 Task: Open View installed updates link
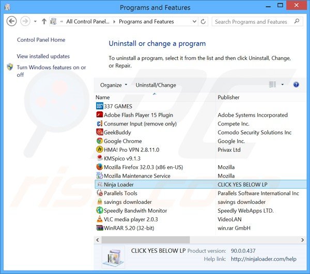(x=43, y=56)
